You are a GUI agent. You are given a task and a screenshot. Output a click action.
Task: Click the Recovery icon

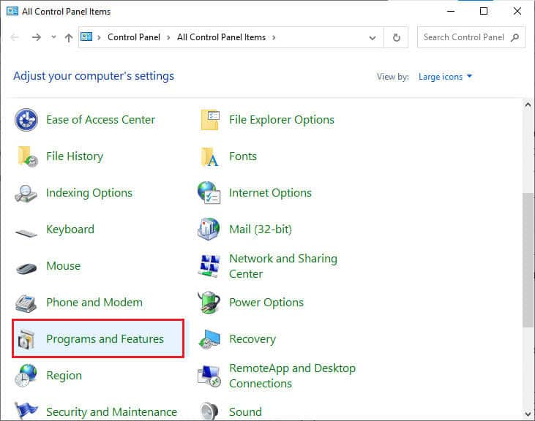[x=209, y=339]
